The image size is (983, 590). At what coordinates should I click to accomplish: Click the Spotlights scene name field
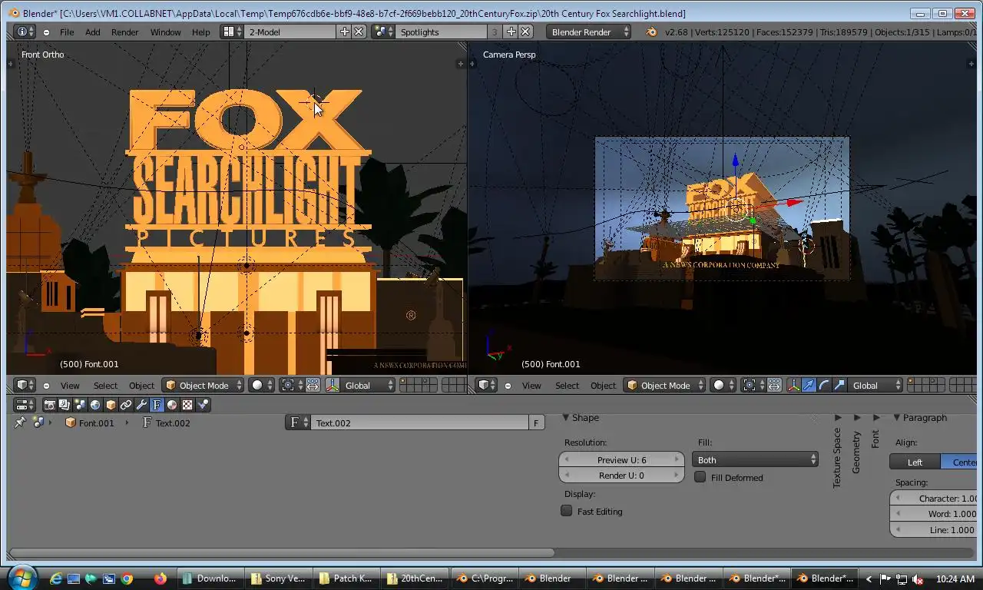pos(442,31)
